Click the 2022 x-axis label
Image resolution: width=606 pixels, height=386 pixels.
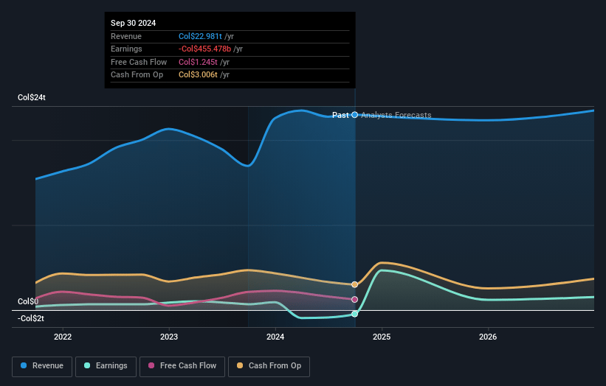[x=63, y=337]
